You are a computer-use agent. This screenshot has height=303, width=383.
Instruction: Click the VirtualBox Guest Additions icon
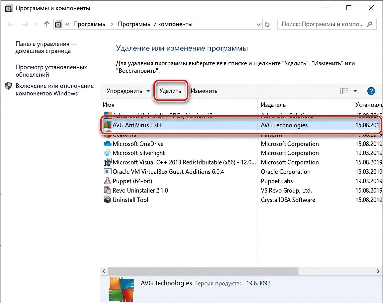(108, 171)
